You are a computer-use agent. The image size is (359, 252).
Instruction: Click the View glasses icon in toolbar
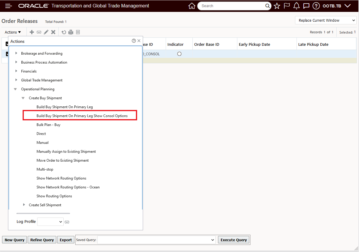[39, 32]
